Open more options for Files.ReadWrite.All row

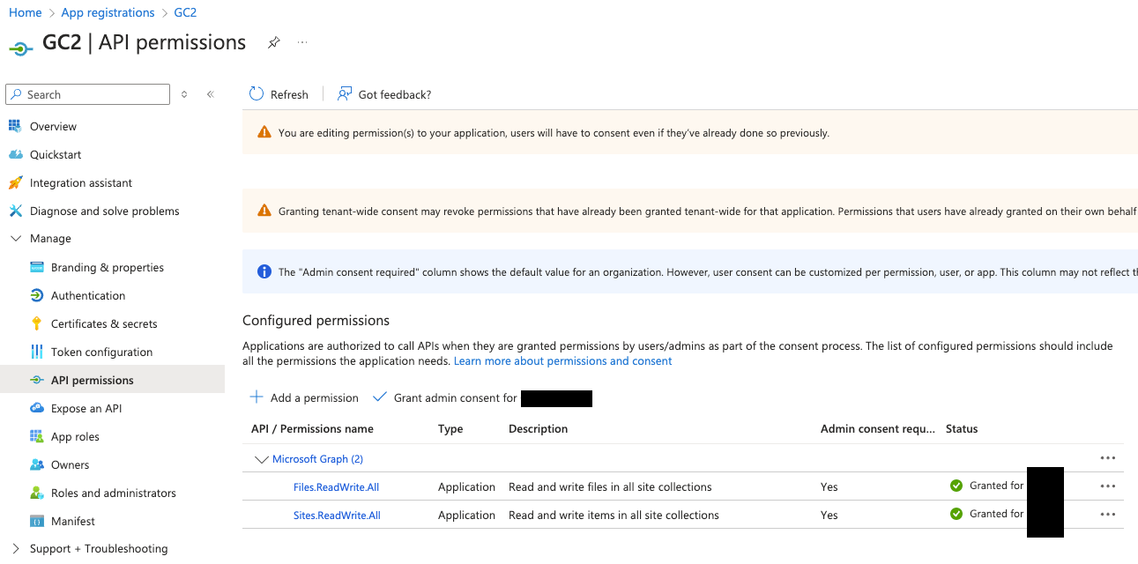(1107, 486)
